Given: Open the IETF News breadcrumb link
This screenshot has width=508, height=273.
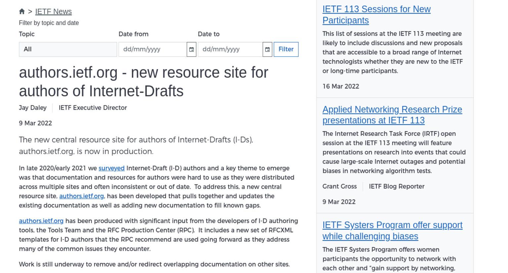Looking at the screenshot, I should [x=54, y=12].
